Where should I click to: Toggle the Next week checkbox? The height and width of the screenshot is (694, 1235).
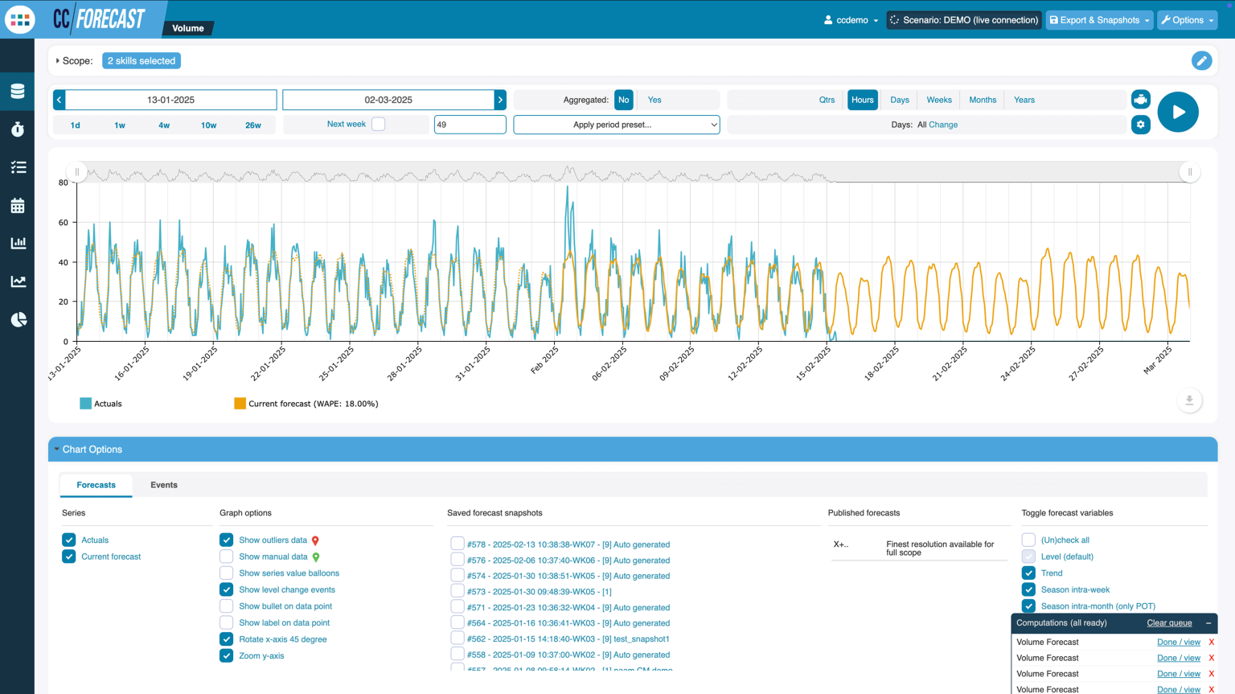pos(378,124)
